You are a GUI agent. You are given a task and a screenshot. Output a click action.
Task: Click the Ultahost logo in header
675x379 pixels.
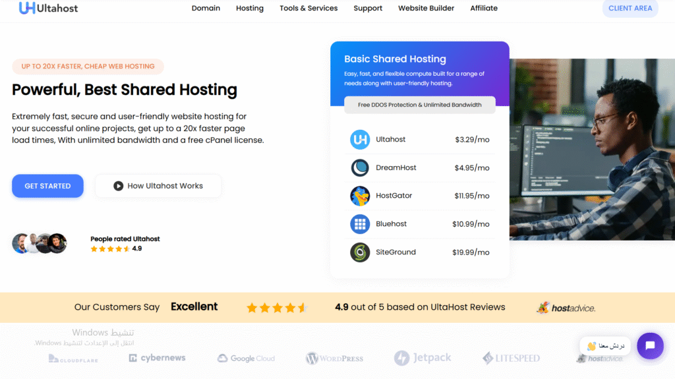pos(48,8)
